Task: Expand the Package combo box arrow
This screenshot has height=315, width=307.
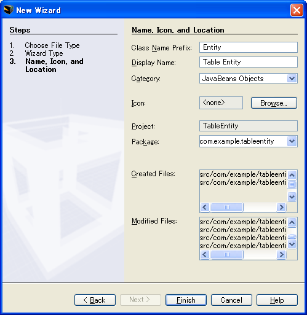Action: 292,141
